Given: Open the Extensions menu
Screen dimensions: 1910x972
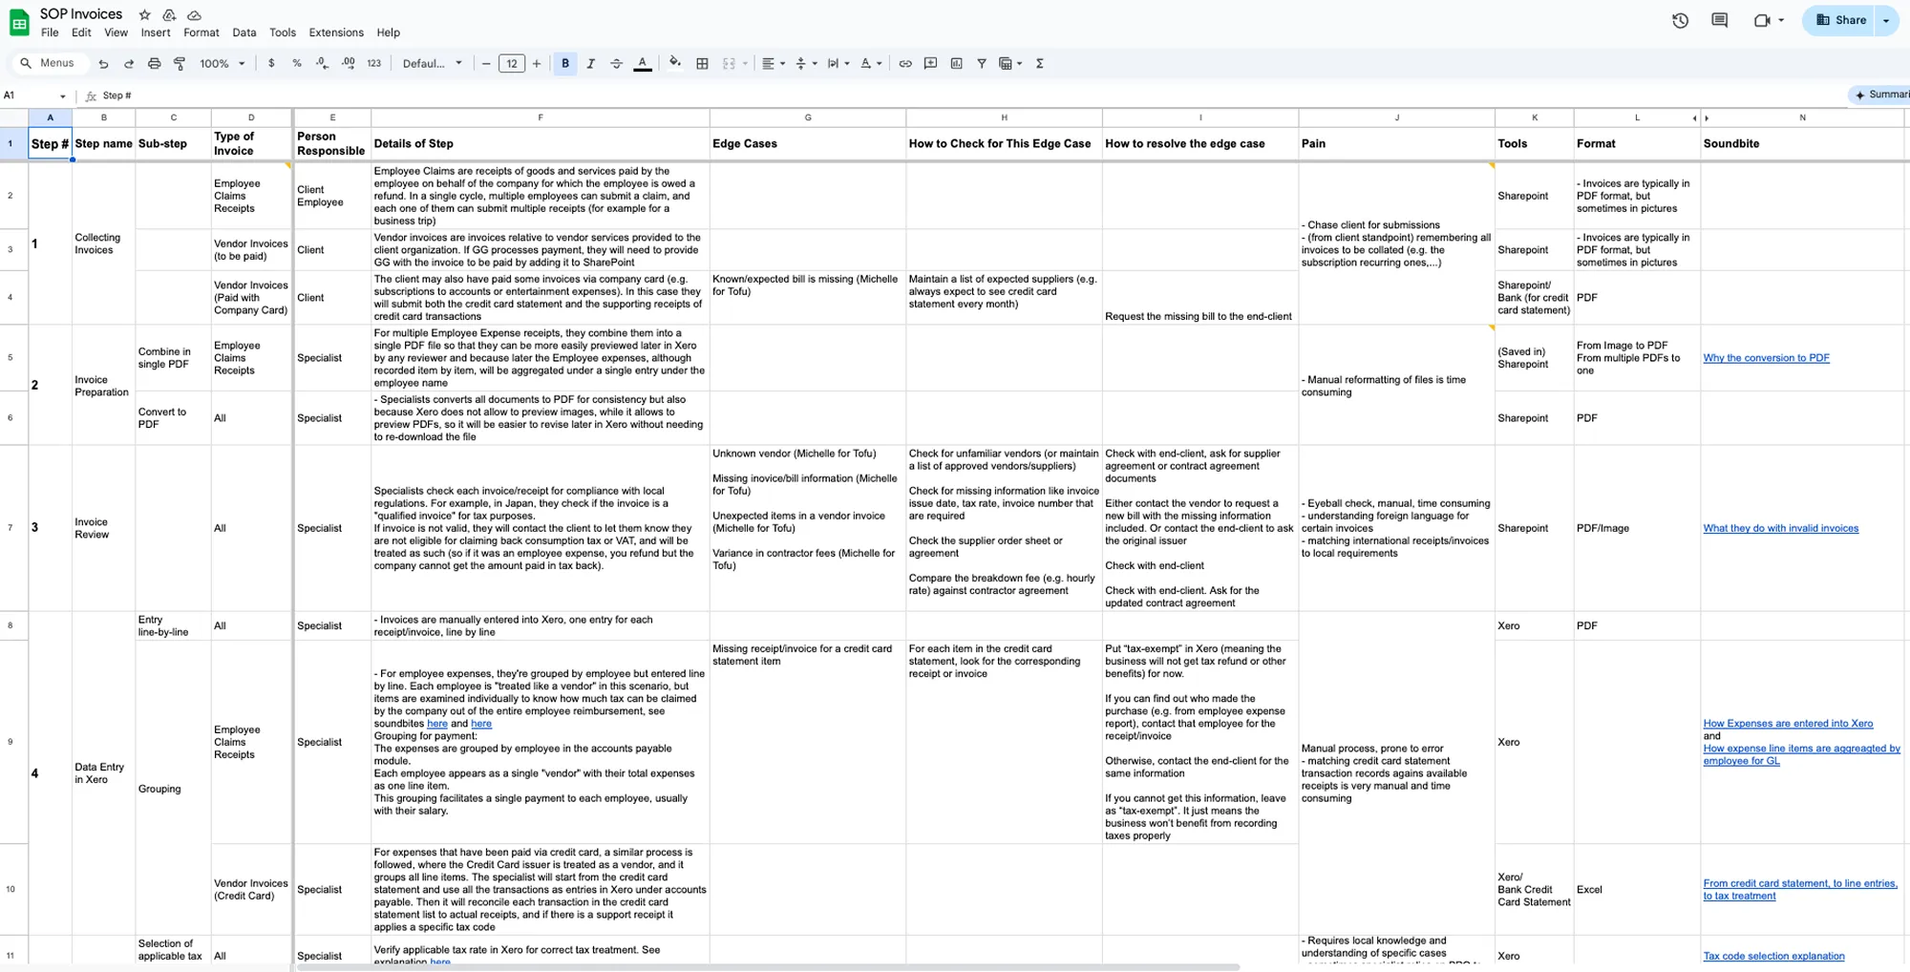Looking at the screenshot, I should [x=335, y=32].
